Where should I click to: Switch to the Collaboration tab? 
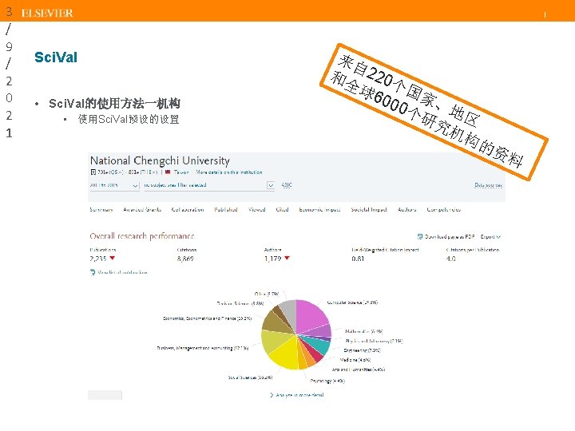[188, 210]
